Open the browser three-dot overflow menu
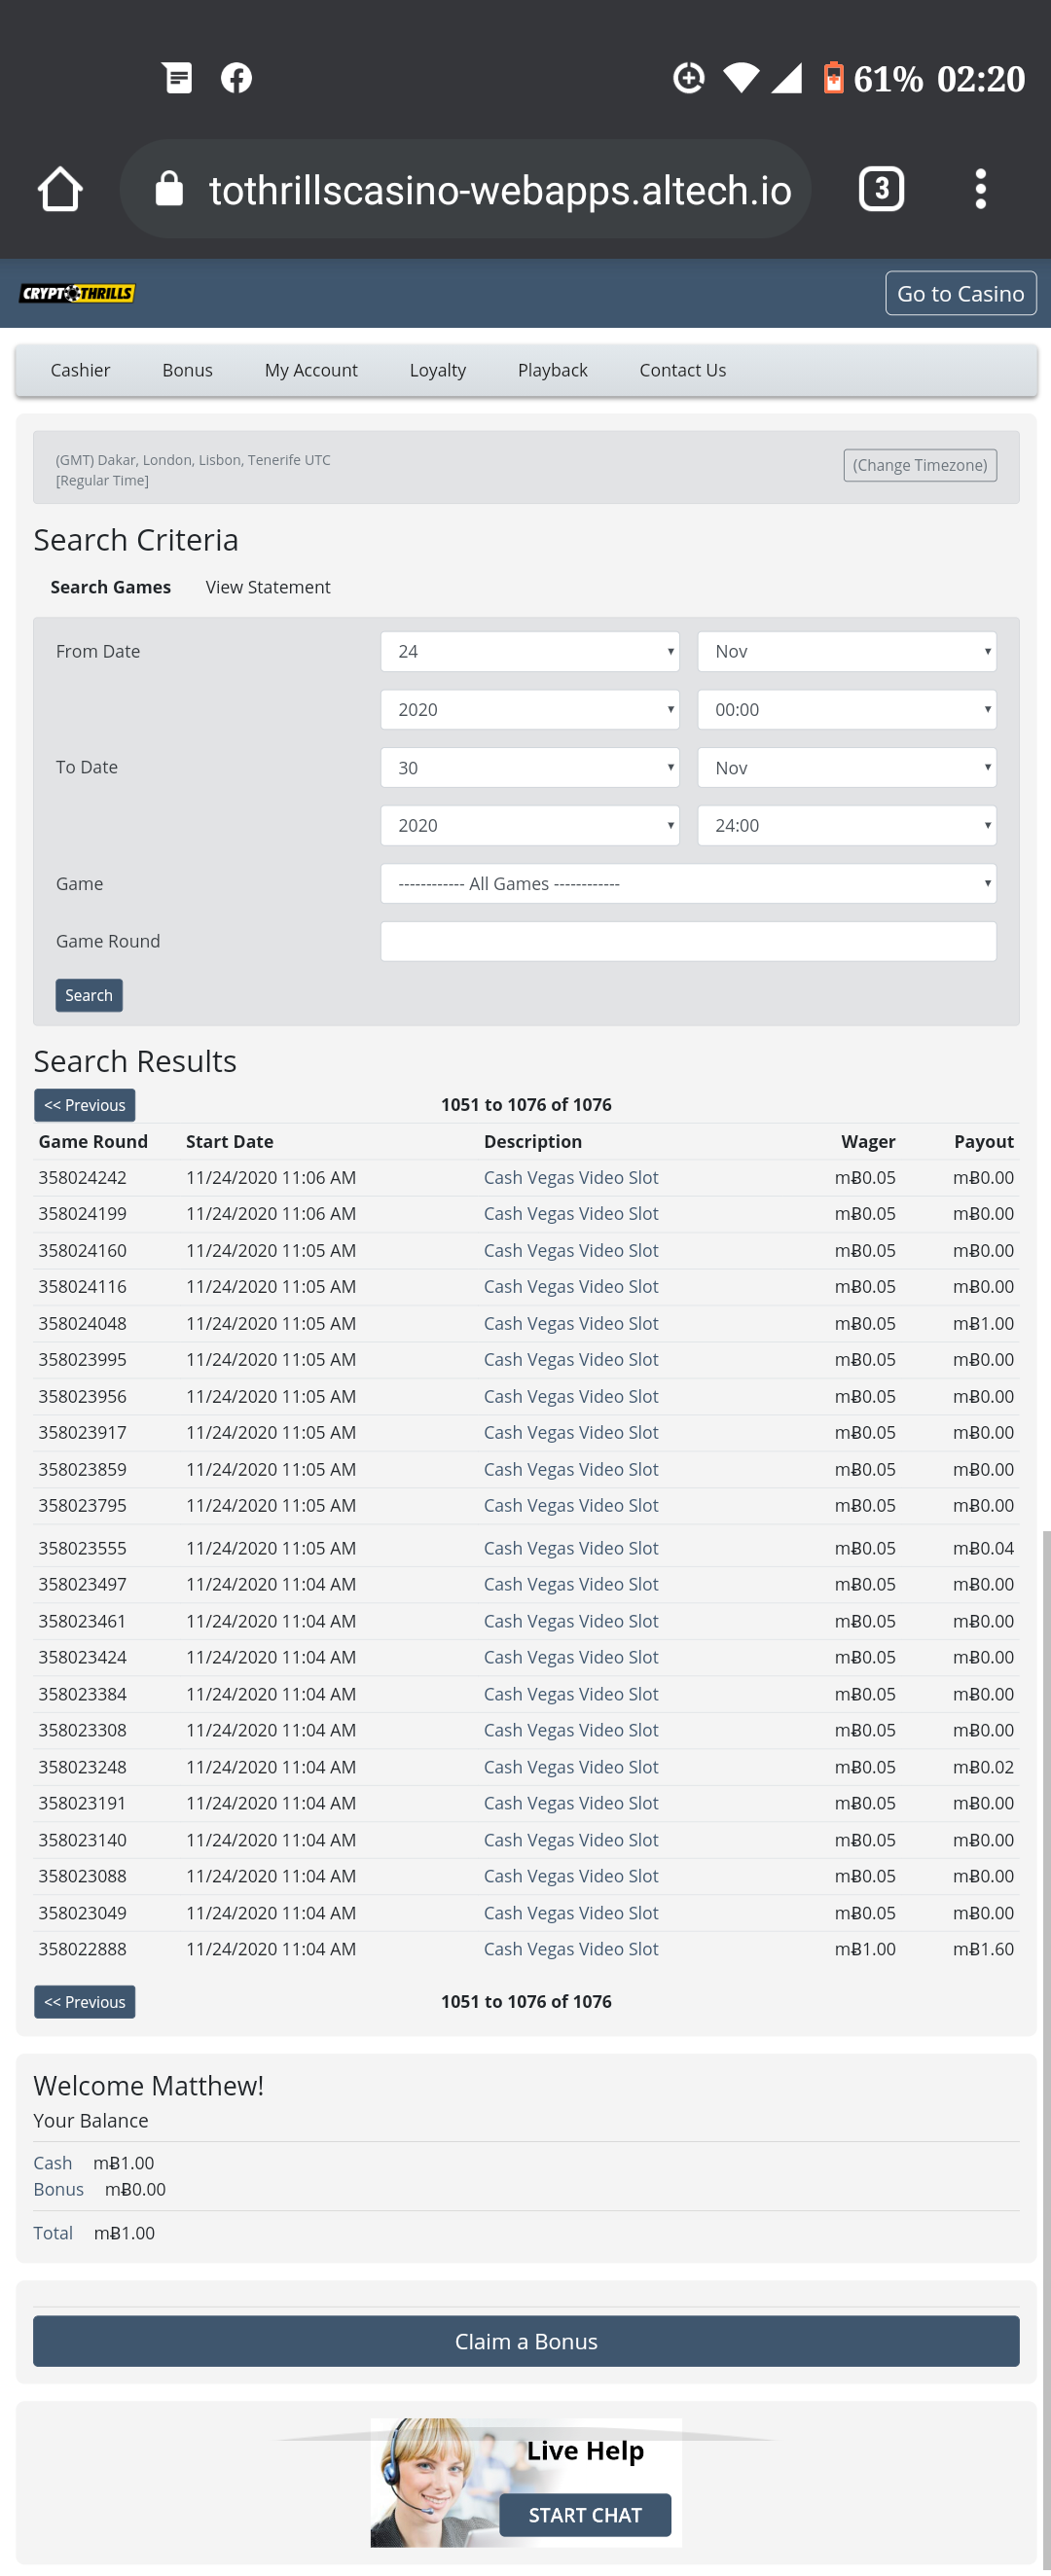The height and width of the screenshot is (2576, 1051). pyautogui.click(x=980, y=189)
